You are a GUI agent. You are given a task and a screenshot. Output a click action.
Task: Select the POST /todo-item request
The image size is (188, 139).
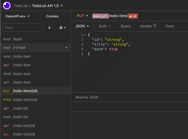pyautogui.click(x=36, y=57)
